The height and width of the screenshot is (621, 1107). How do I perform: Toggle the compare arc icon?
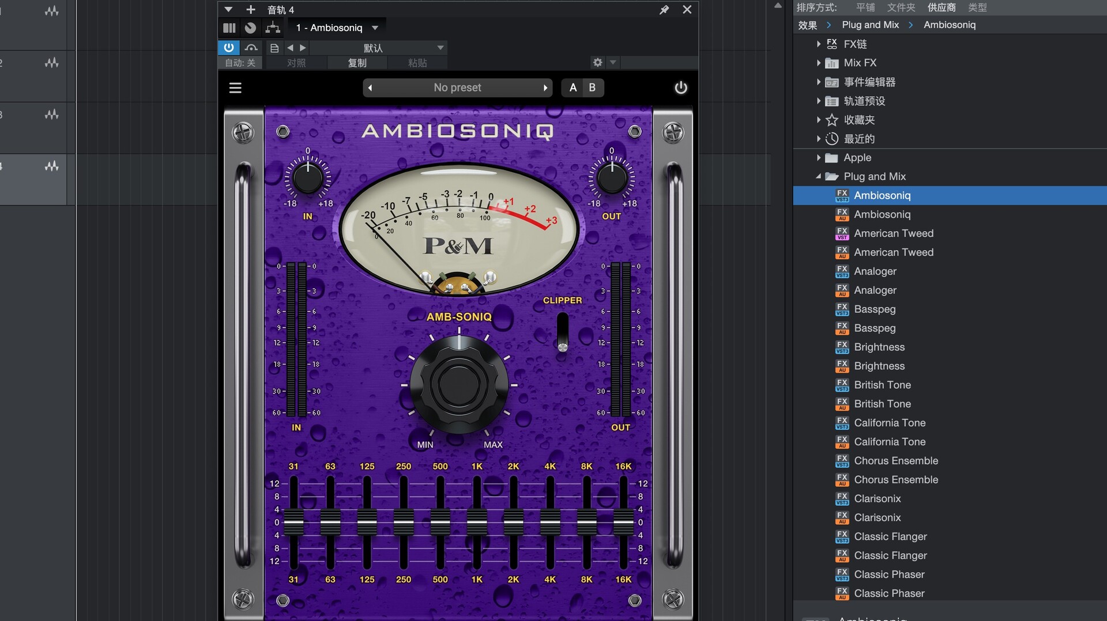point(251,48)
